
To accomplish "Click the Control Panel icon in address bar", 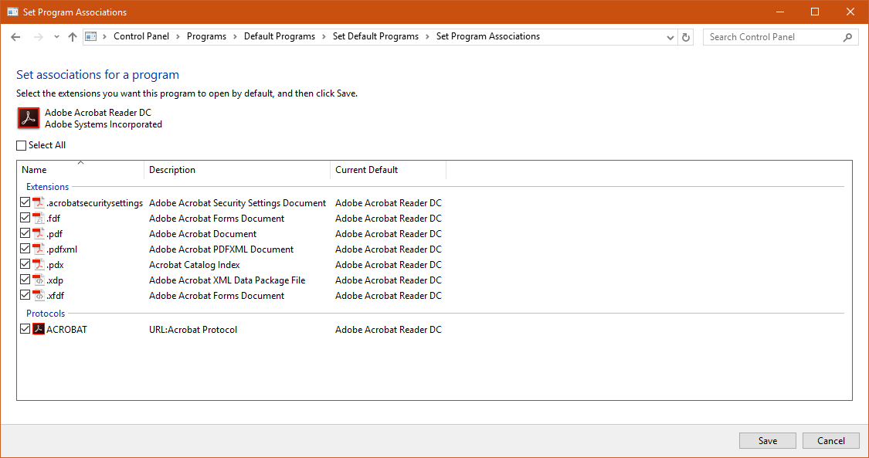I will 91,36.
